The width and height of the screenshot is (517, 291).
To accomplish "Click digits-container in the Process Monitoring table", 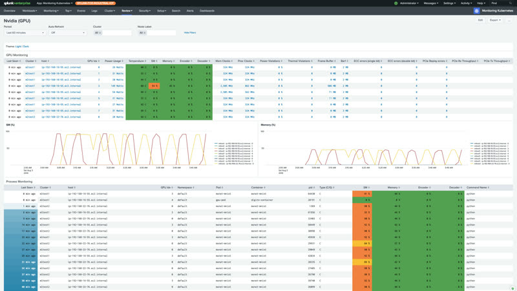I will (262, 200).
